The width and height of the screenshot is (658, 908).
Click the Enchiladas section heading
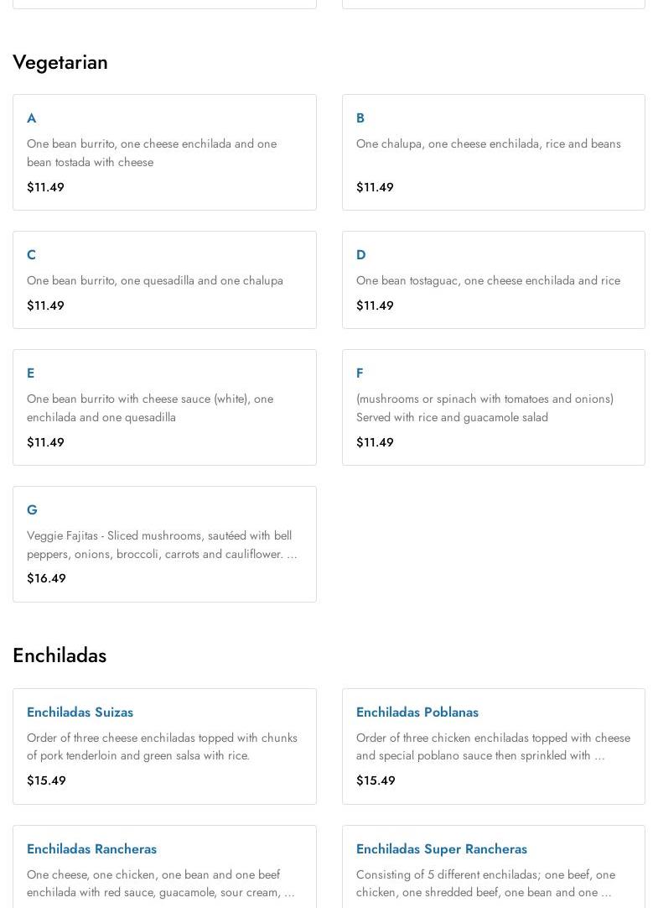60,655
